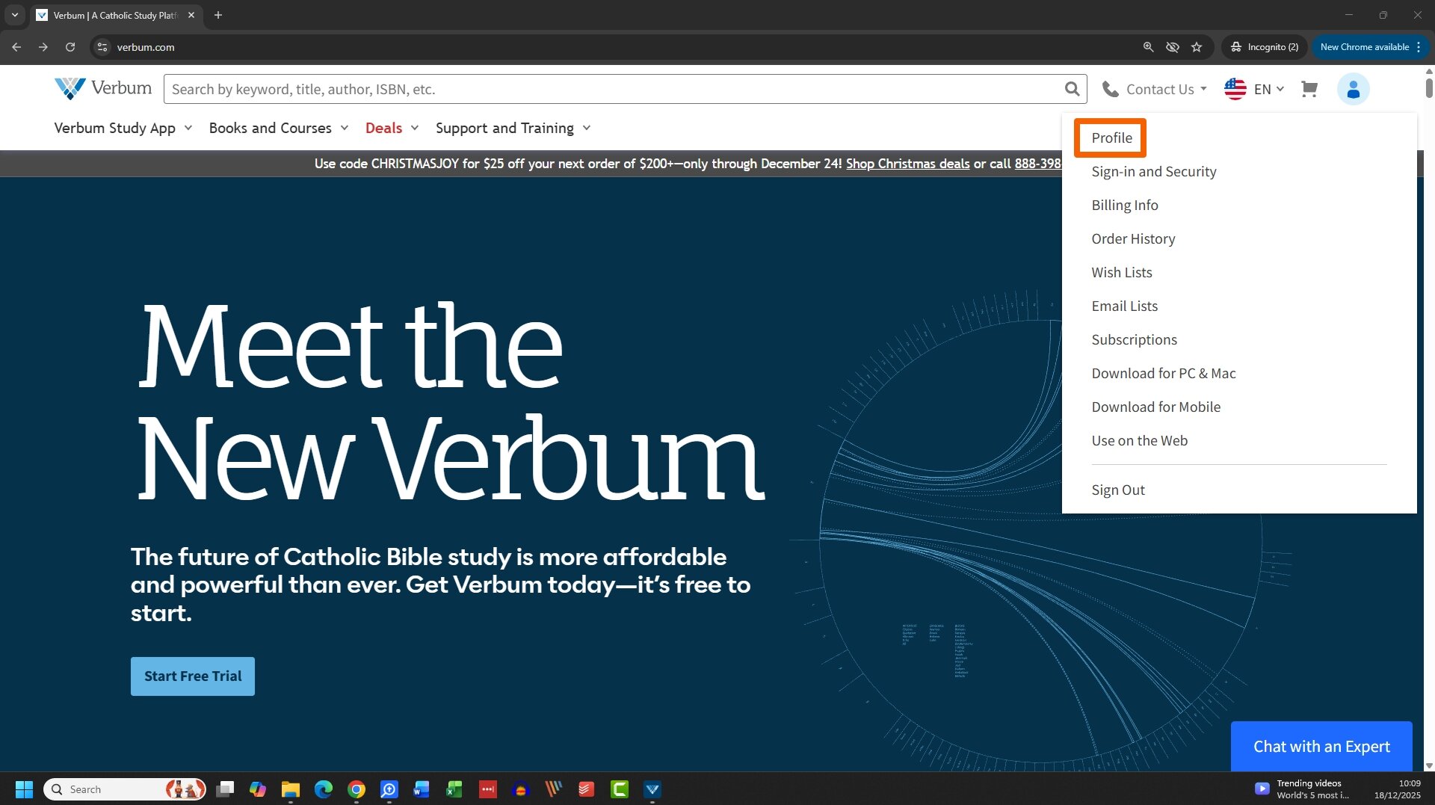Open Subscriptions page
The height and width of the screenshot is (805, 1435).
[x=1134, y=339]
